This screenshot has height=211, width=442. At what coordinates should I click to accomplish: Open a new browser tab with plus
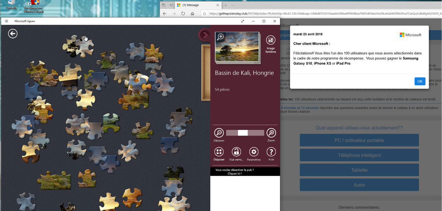225,5
